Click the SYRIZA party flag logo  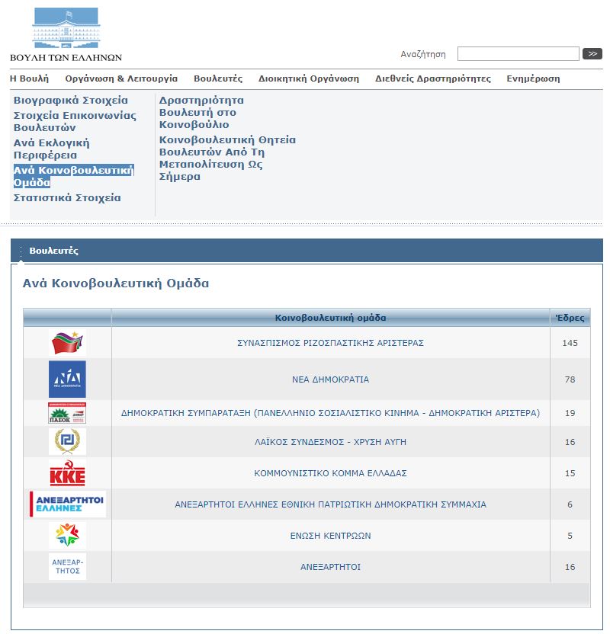tap(67, 342)
